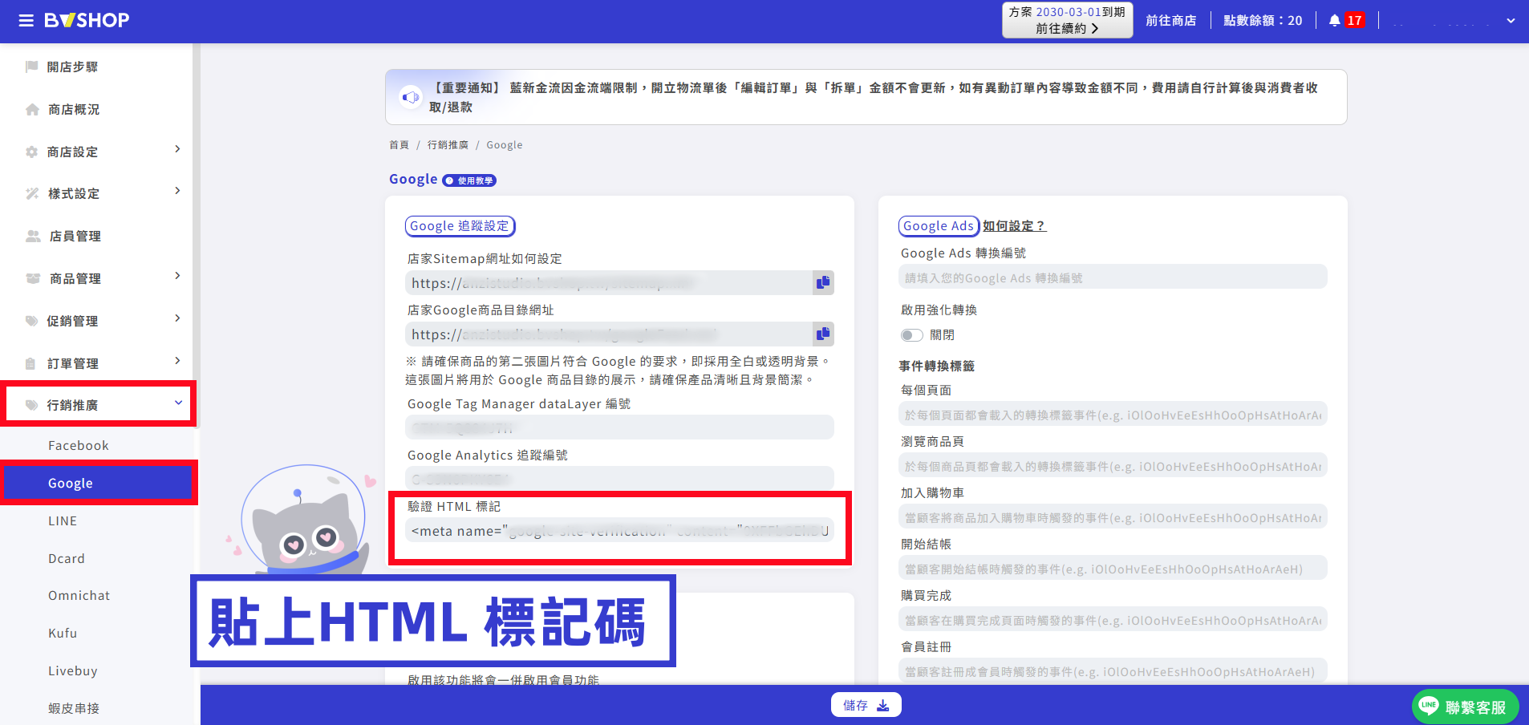
Task: Click the LINE icon on 聯繫客服
Action: click(x=1429, y=706)
